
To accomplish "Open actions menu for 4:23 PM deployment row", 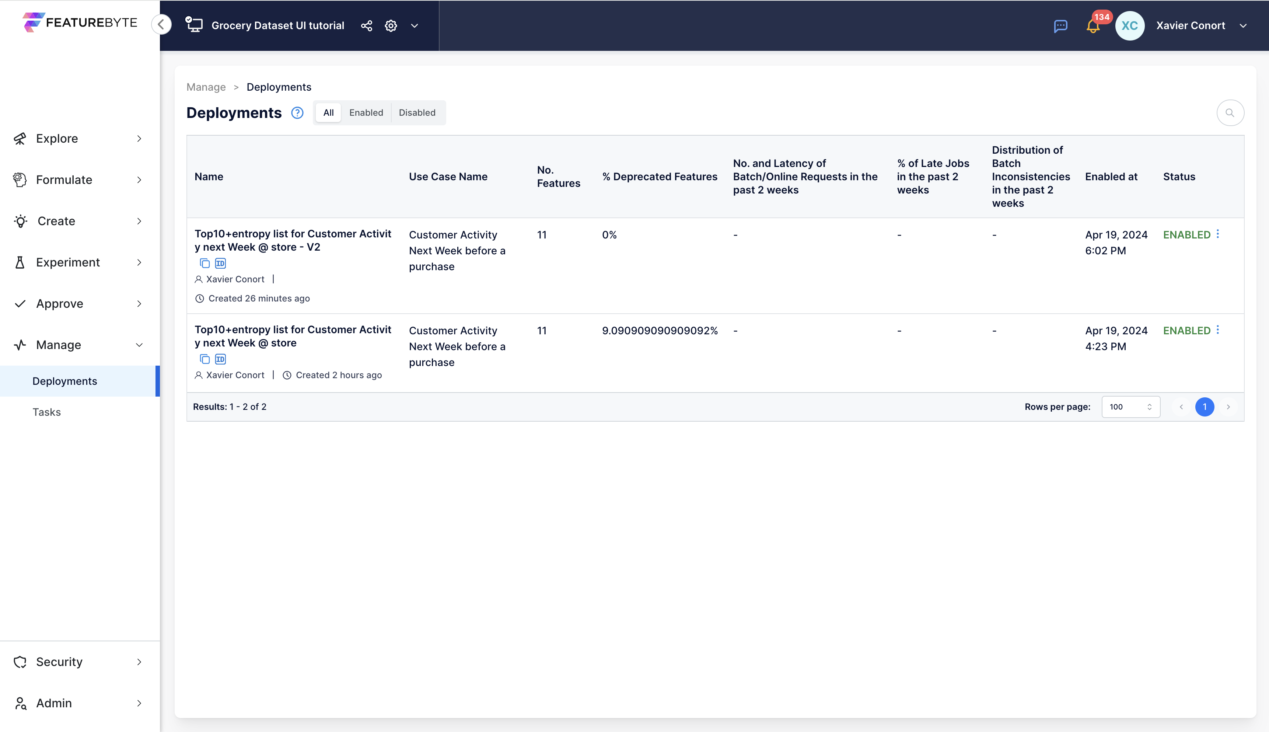I will [x=1218, y=330].
